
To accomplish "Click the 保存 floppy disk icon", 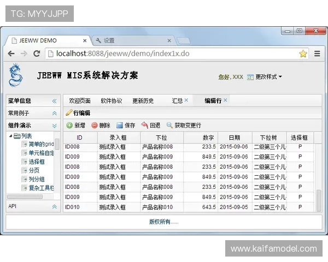I will 119,126.
